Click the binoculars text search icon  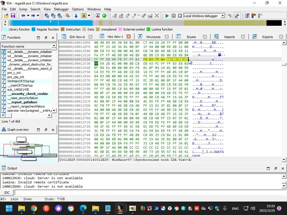point(53,16)
